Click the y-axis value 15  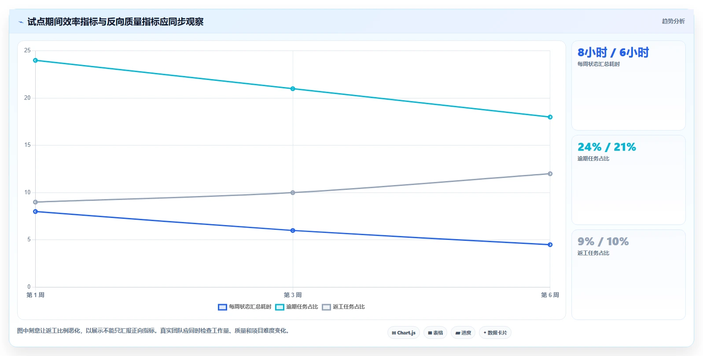[27, 145]
